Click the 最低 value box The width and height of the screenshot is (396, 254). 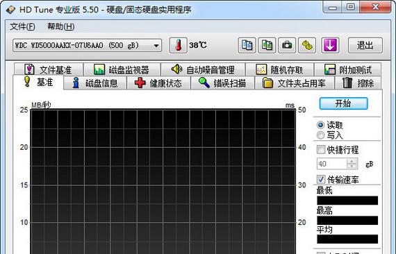point(347,201)
